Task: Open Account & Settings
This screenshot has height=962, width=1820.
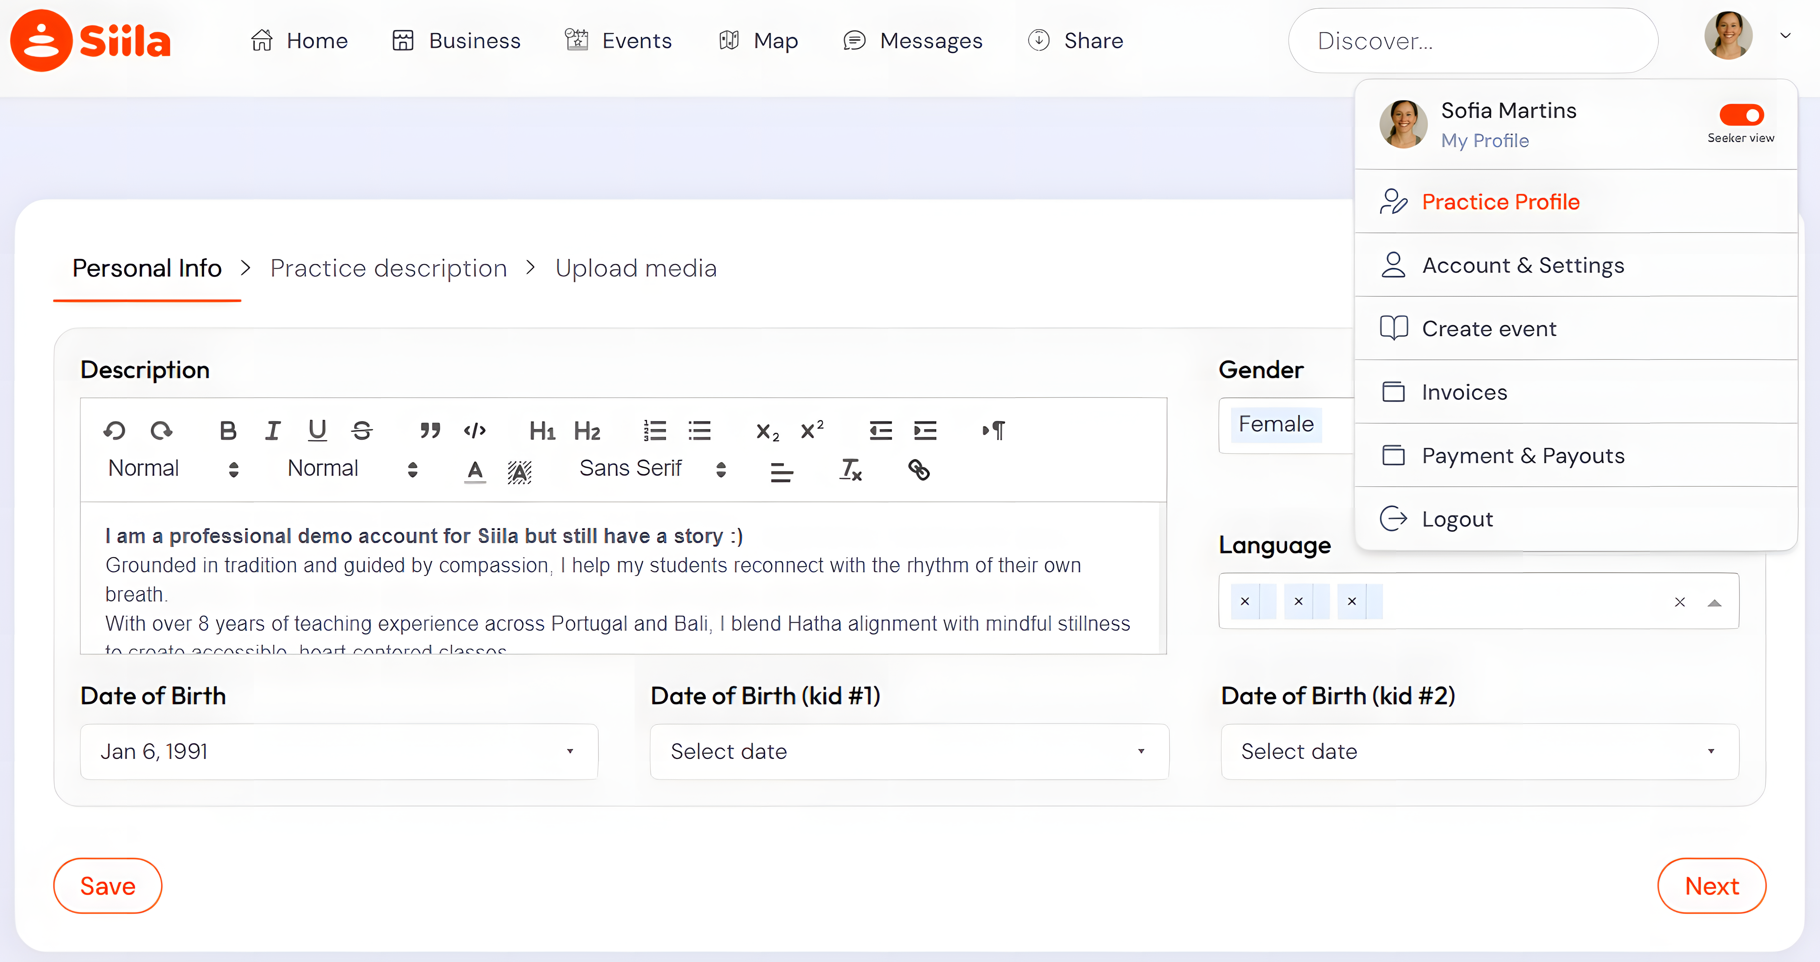Action: pyautogui.click(x=1576, y=266)
